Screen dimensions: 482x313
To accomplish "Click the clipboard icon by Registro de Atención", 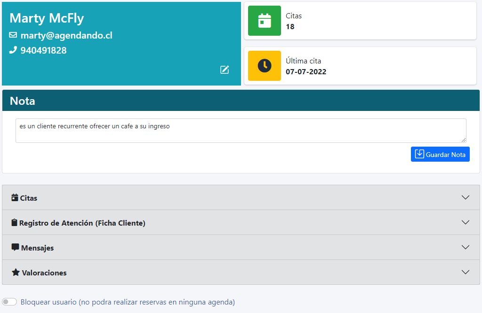I will [15, 223].
